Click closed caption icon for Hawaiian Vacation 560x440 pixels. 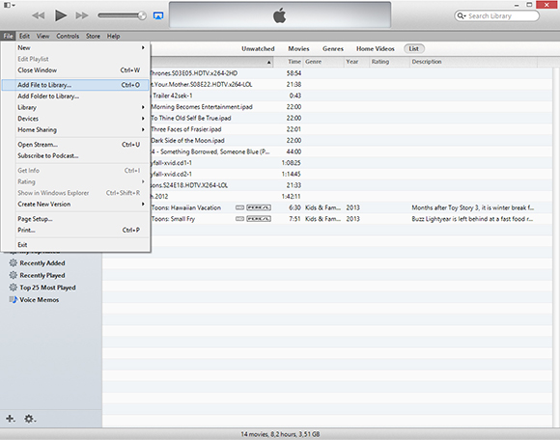point(239,207)
